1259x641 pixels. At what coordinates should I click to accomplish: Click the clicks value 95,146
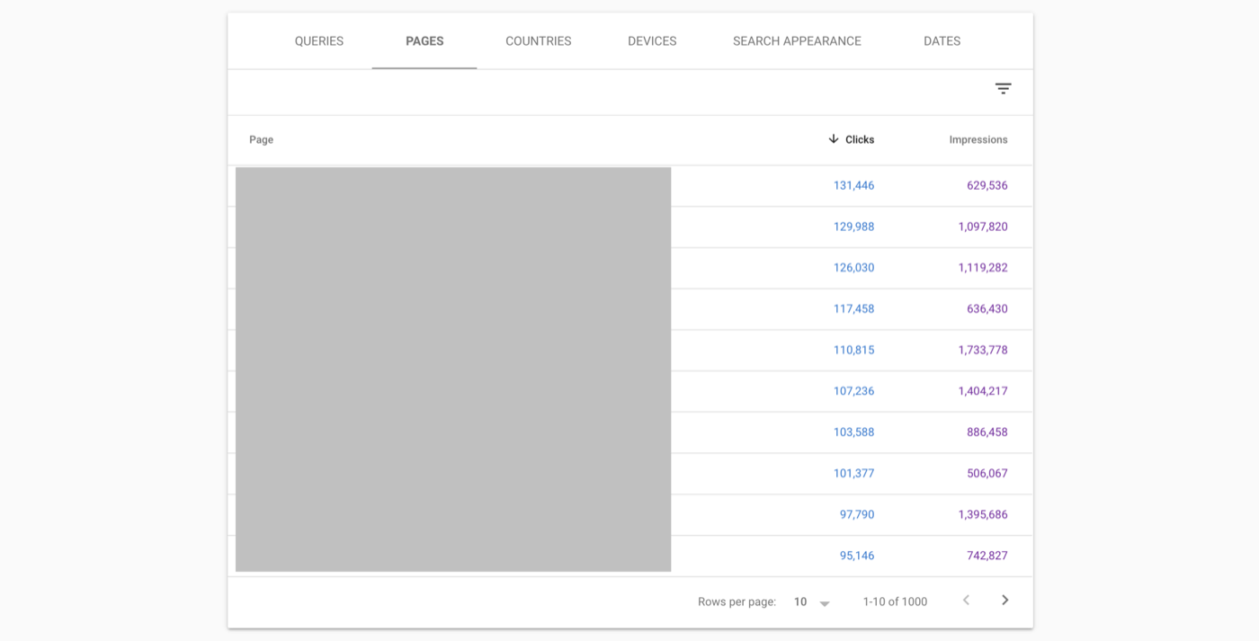click(857, 556)
